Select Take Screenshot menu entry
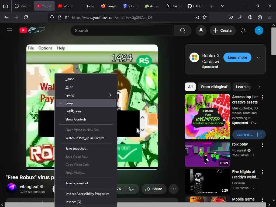Screen dimensions: 276x207 (x=86, y=183)
